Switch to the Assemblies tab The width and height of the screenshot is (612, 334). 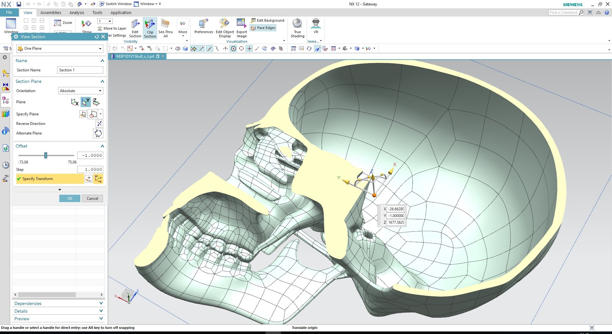pyautogui.click(x=51, y=12)
